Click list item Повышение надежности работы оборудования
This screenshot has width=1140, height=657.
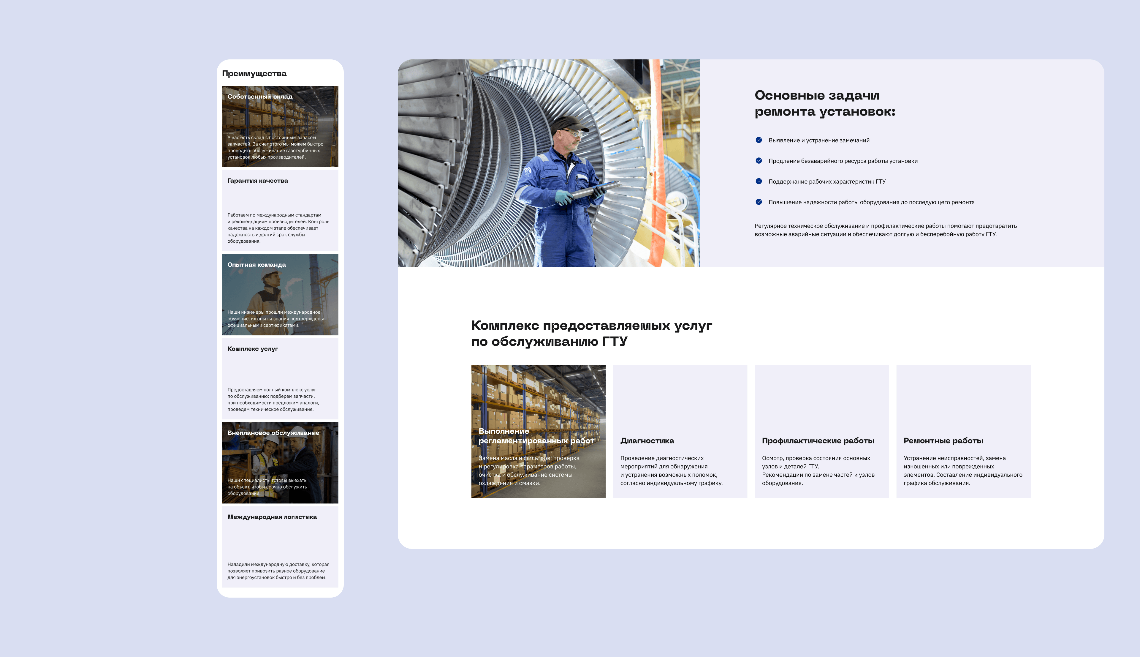(x=871, y=202)
